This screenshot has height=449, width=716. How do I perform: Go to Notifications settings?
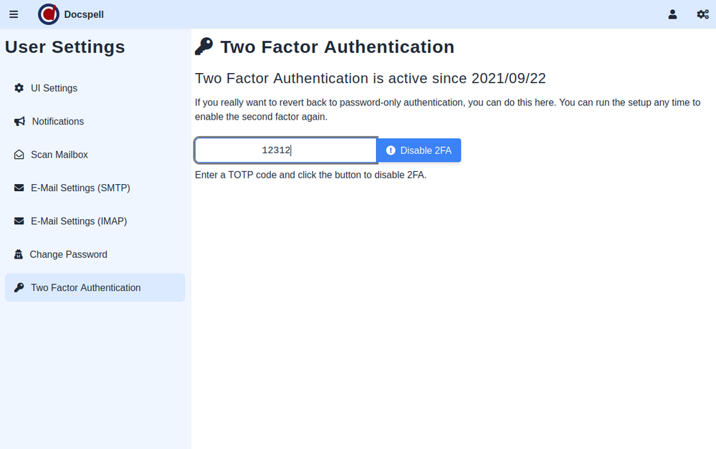58,122
